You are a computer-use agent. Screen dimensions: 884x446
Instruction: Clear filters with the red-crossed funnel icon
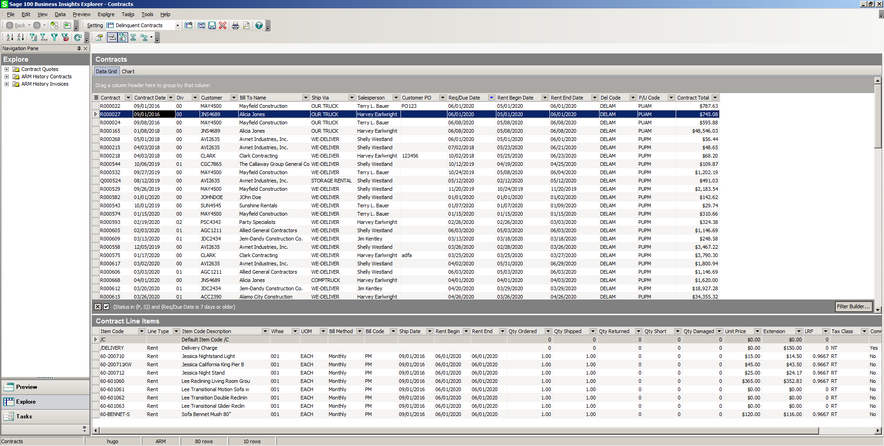(65, 37)
